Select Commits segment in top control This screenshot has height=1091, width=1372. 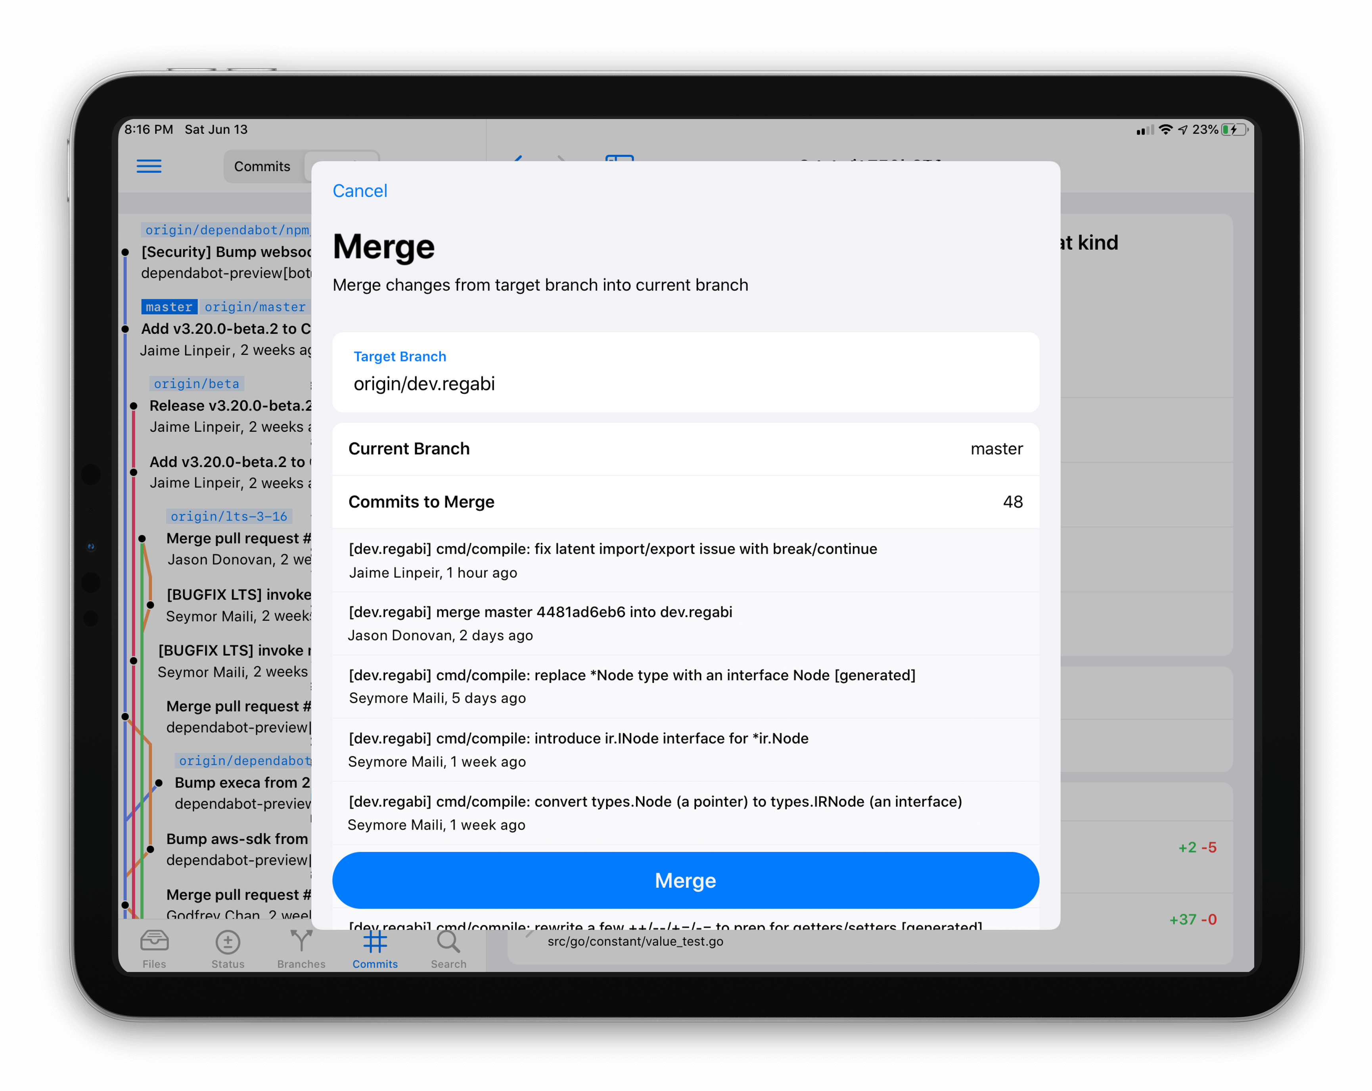point(262,167)
